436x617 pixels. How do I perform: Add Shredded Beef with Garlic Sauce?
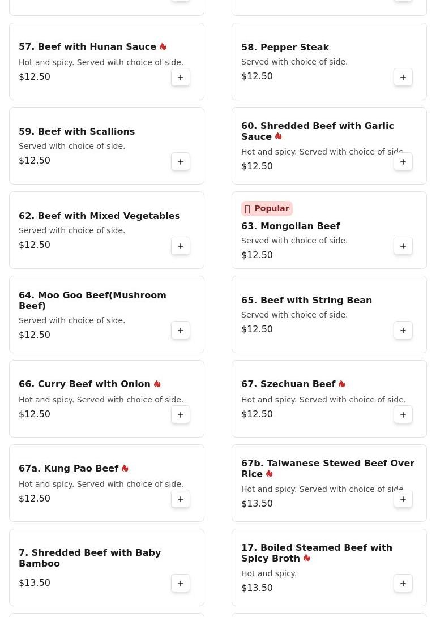tap(403, 162)
